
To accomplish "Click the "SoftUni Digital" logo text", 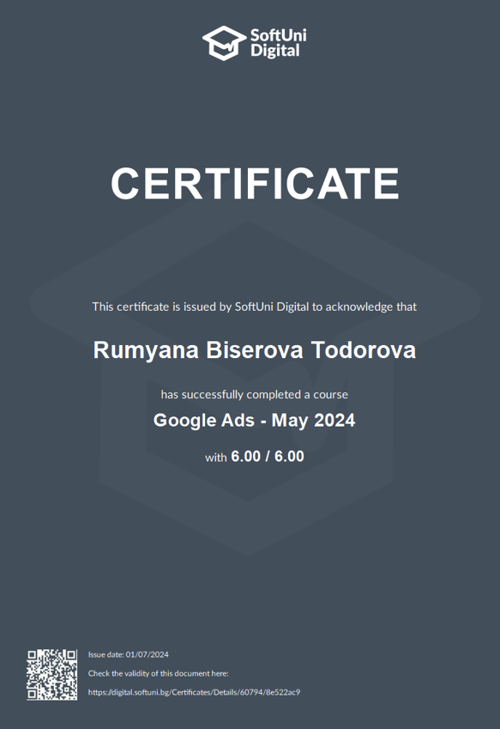I will pyautogui.click(x=278, y=43).
